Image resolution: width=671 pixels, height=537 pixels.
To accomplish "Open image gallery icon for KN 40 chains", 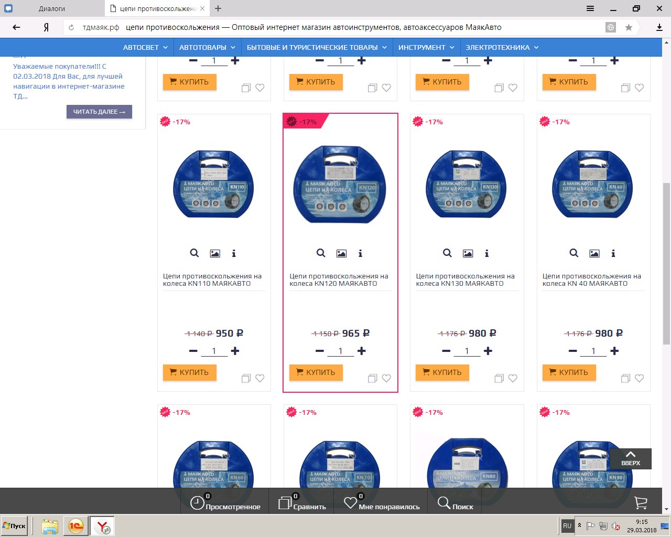I will point(594,253).
